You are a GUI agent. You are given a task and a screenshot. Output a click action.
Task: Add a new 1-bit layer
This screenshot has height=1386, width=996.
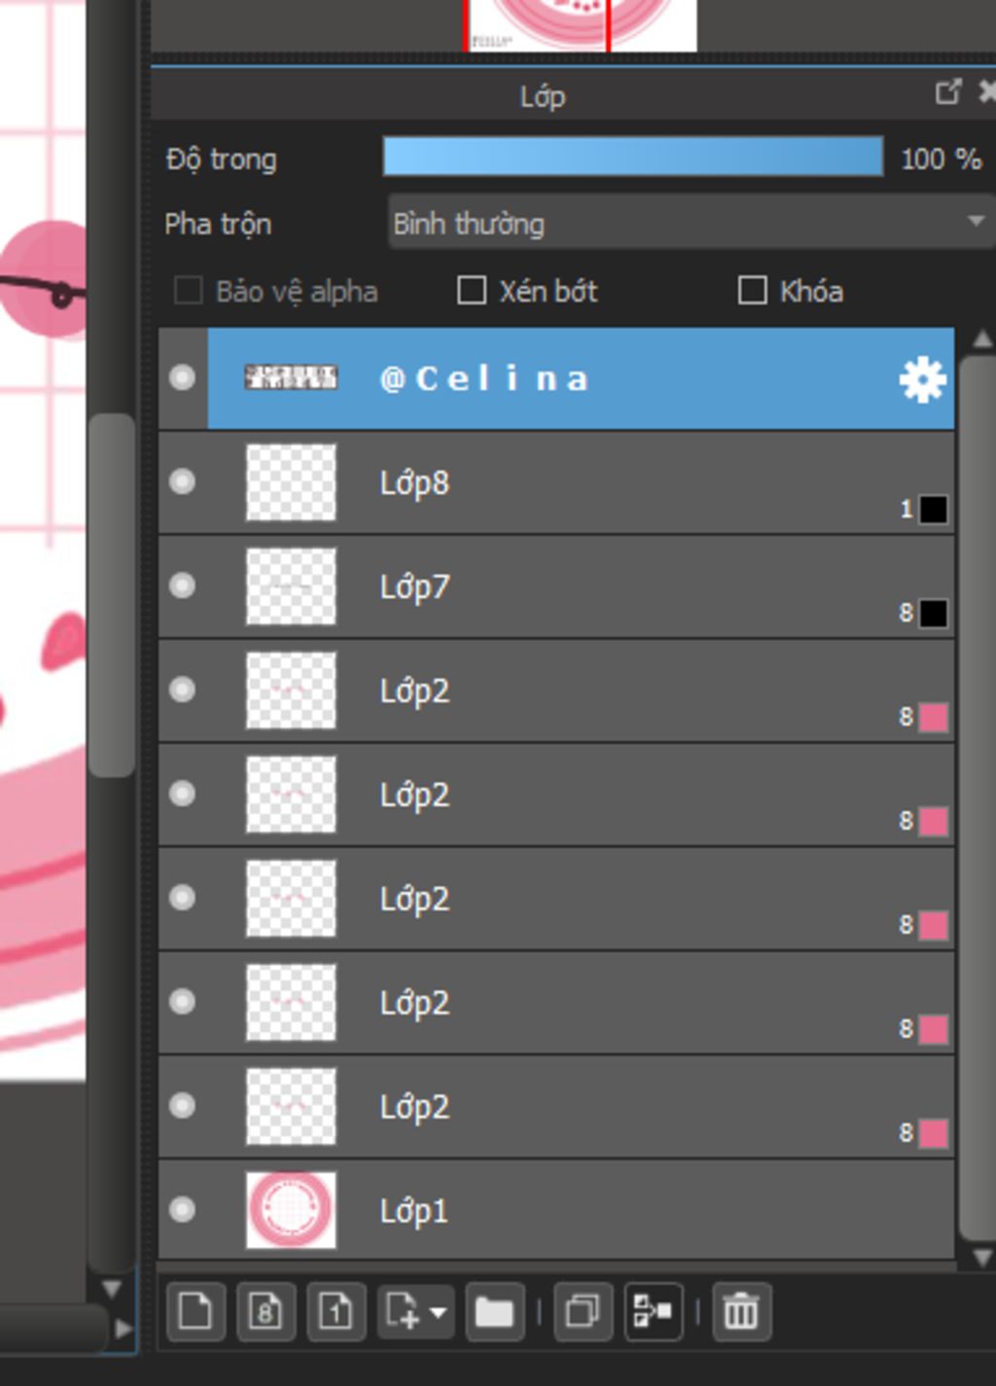click(x=336, y=1311)
